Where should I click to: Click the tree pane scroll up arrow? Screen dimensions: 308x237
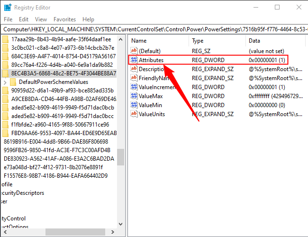(x=121, y=39)
